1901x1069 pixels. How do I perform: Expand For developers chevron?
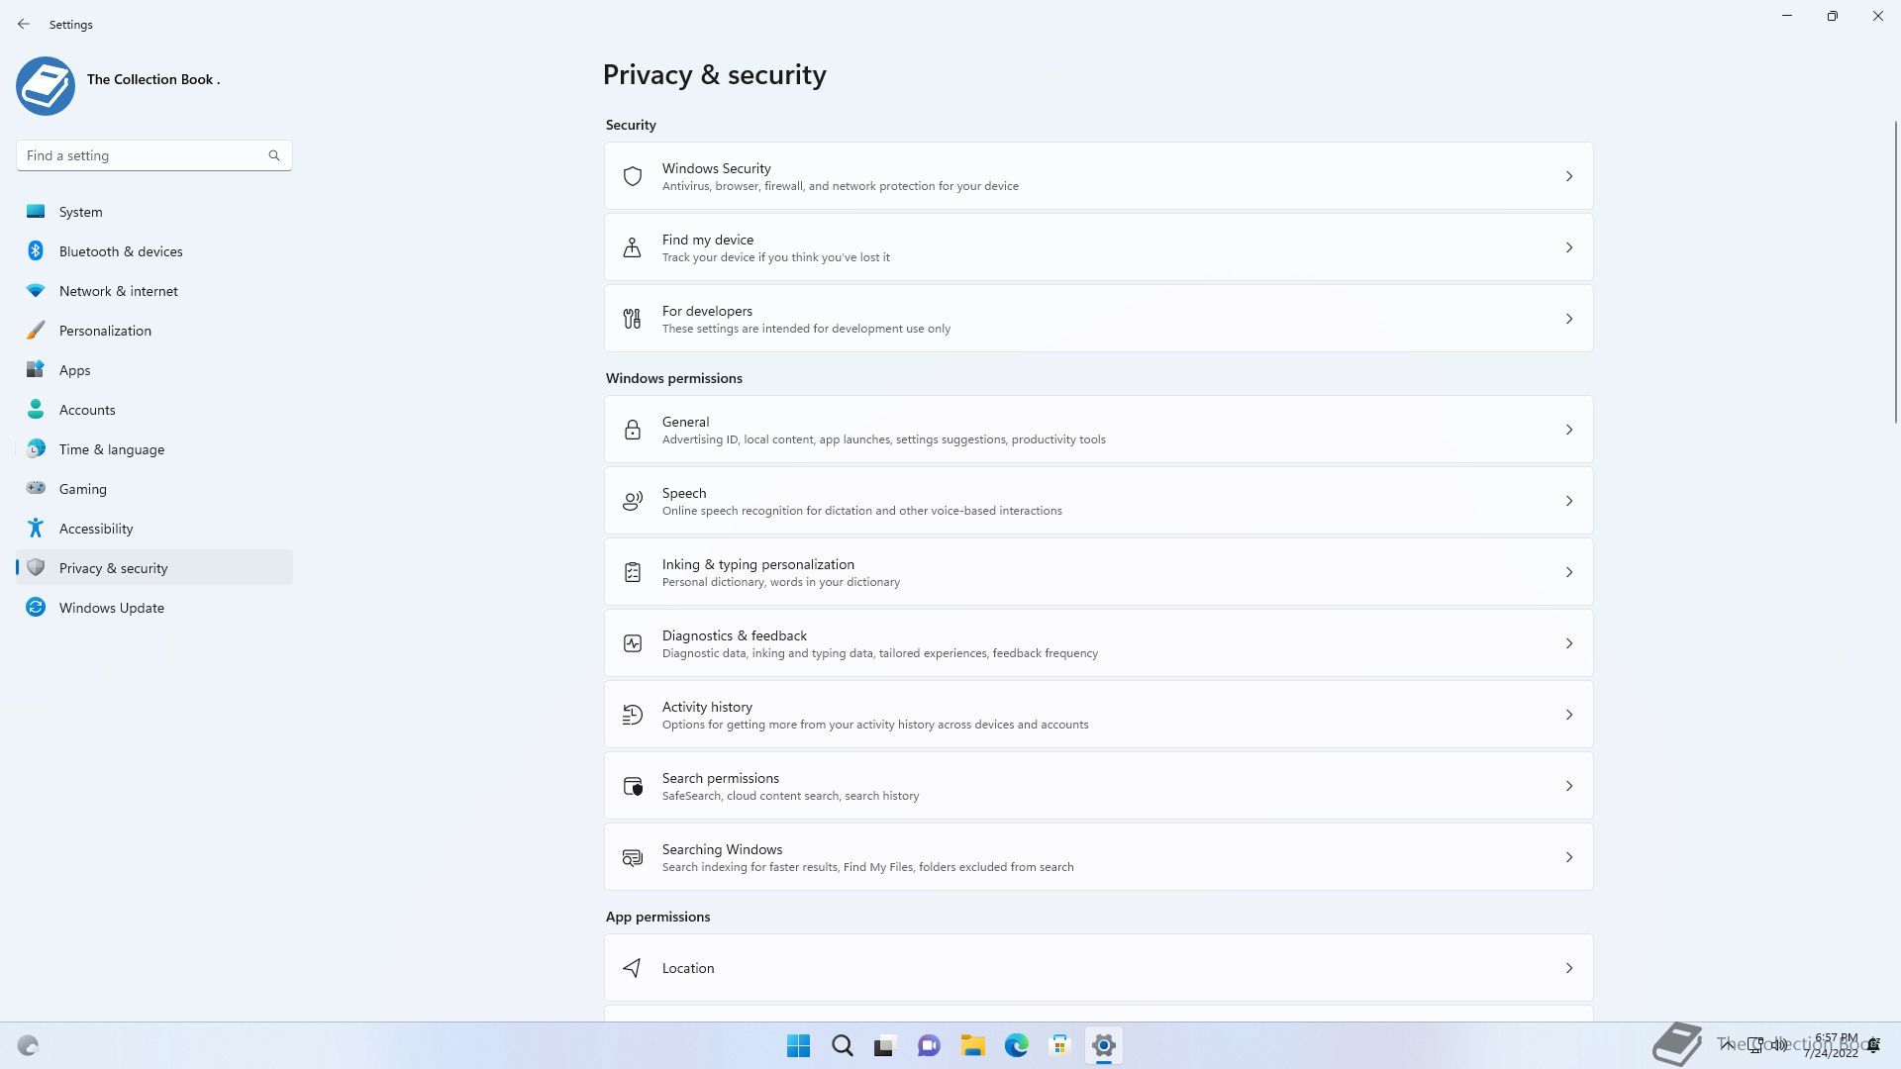[1569, 319]
